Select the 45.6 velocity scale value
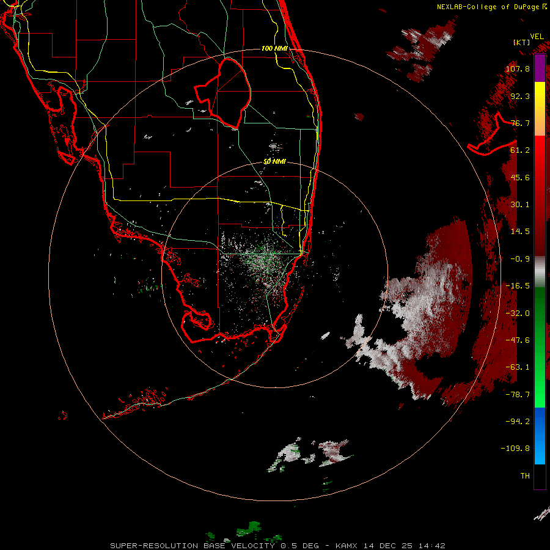Image resolution: width=550 pixels, height=550 pixels. pos(520,177)
